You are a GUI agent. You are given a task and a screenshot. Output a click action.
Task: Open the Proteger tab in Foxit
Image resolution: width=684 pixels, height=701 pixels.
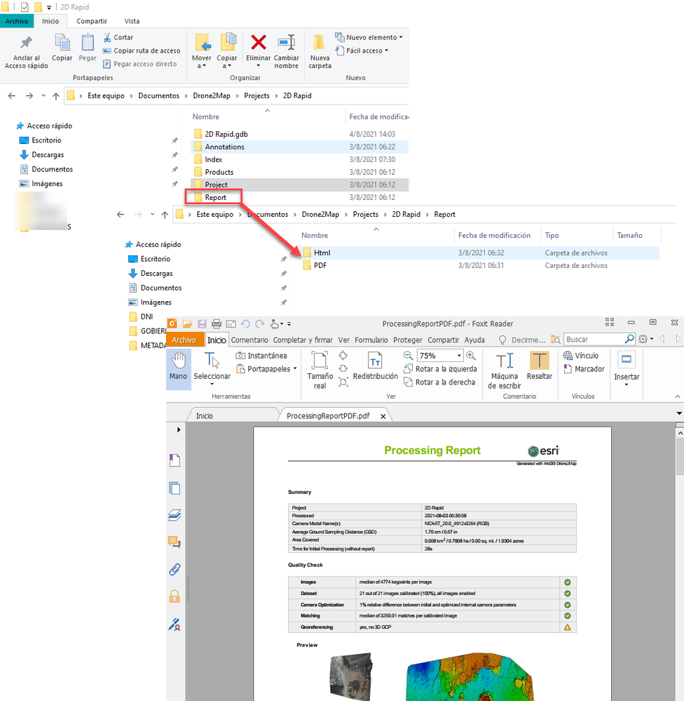[x=408, y=340]
